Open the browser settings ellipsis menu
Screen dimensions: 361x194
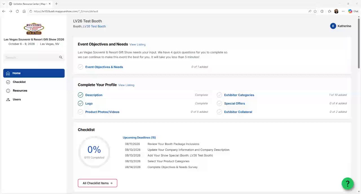click(343, 11)
